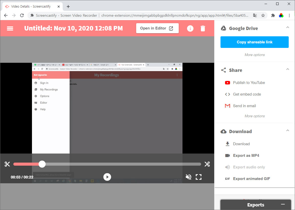Click the Share section icon
The height and width of the screenshot is (210, 295).
point(223,70)
